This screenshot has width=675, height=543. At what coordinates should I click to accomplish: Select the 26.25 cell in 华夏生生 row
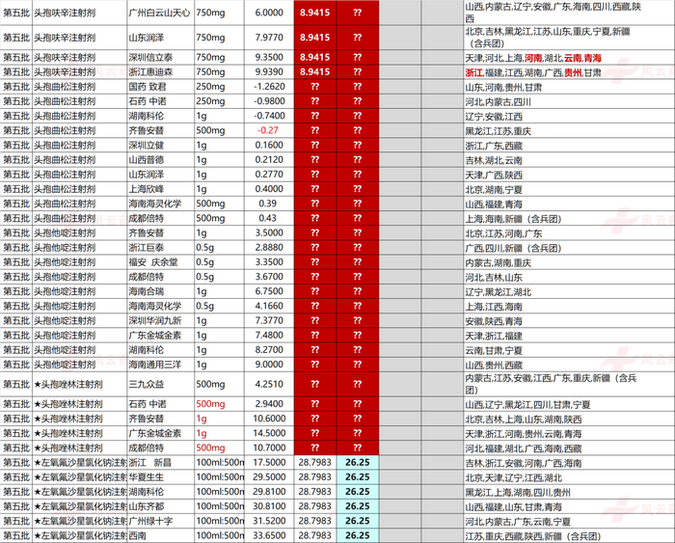(x=358, y=477)
